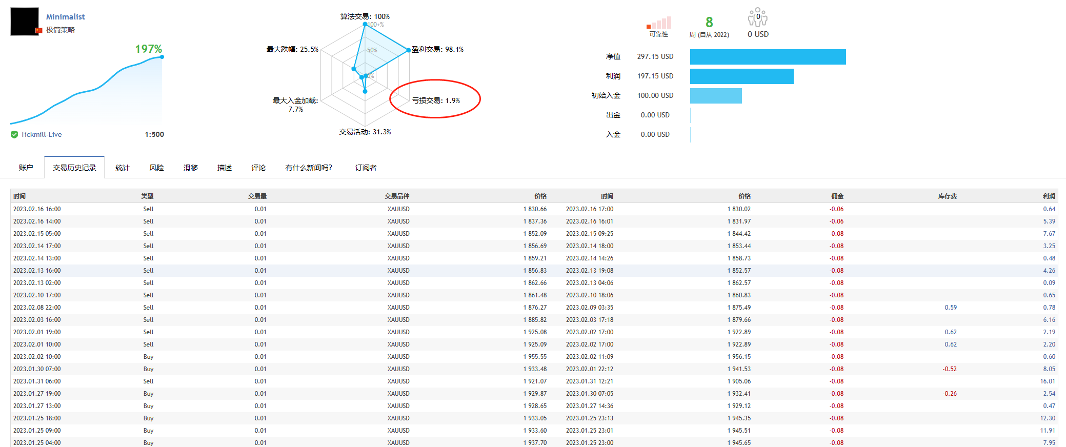Image resolution: width=1066 pixels, height=447 pixels.
Task: Click the close time 2023.01.27 14:36
Action: [590, 406]
